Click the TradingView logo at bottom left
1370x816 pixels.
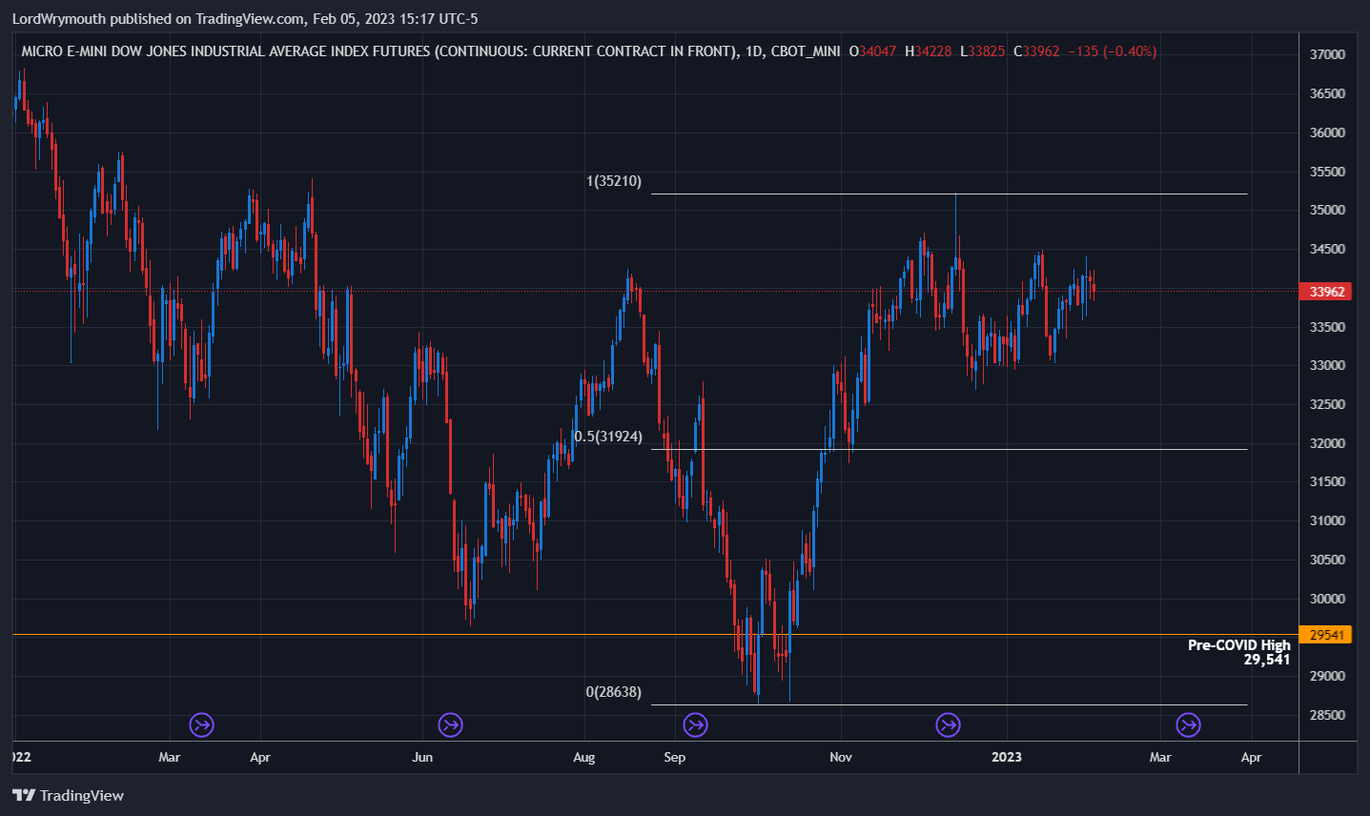pyautogui.click(x=68, y=795)
